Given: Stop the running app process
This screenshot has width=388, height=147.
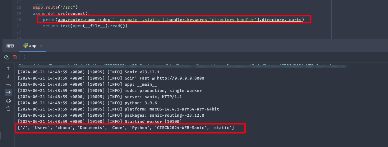Looking at the screenshot, I should click(14, 57).
